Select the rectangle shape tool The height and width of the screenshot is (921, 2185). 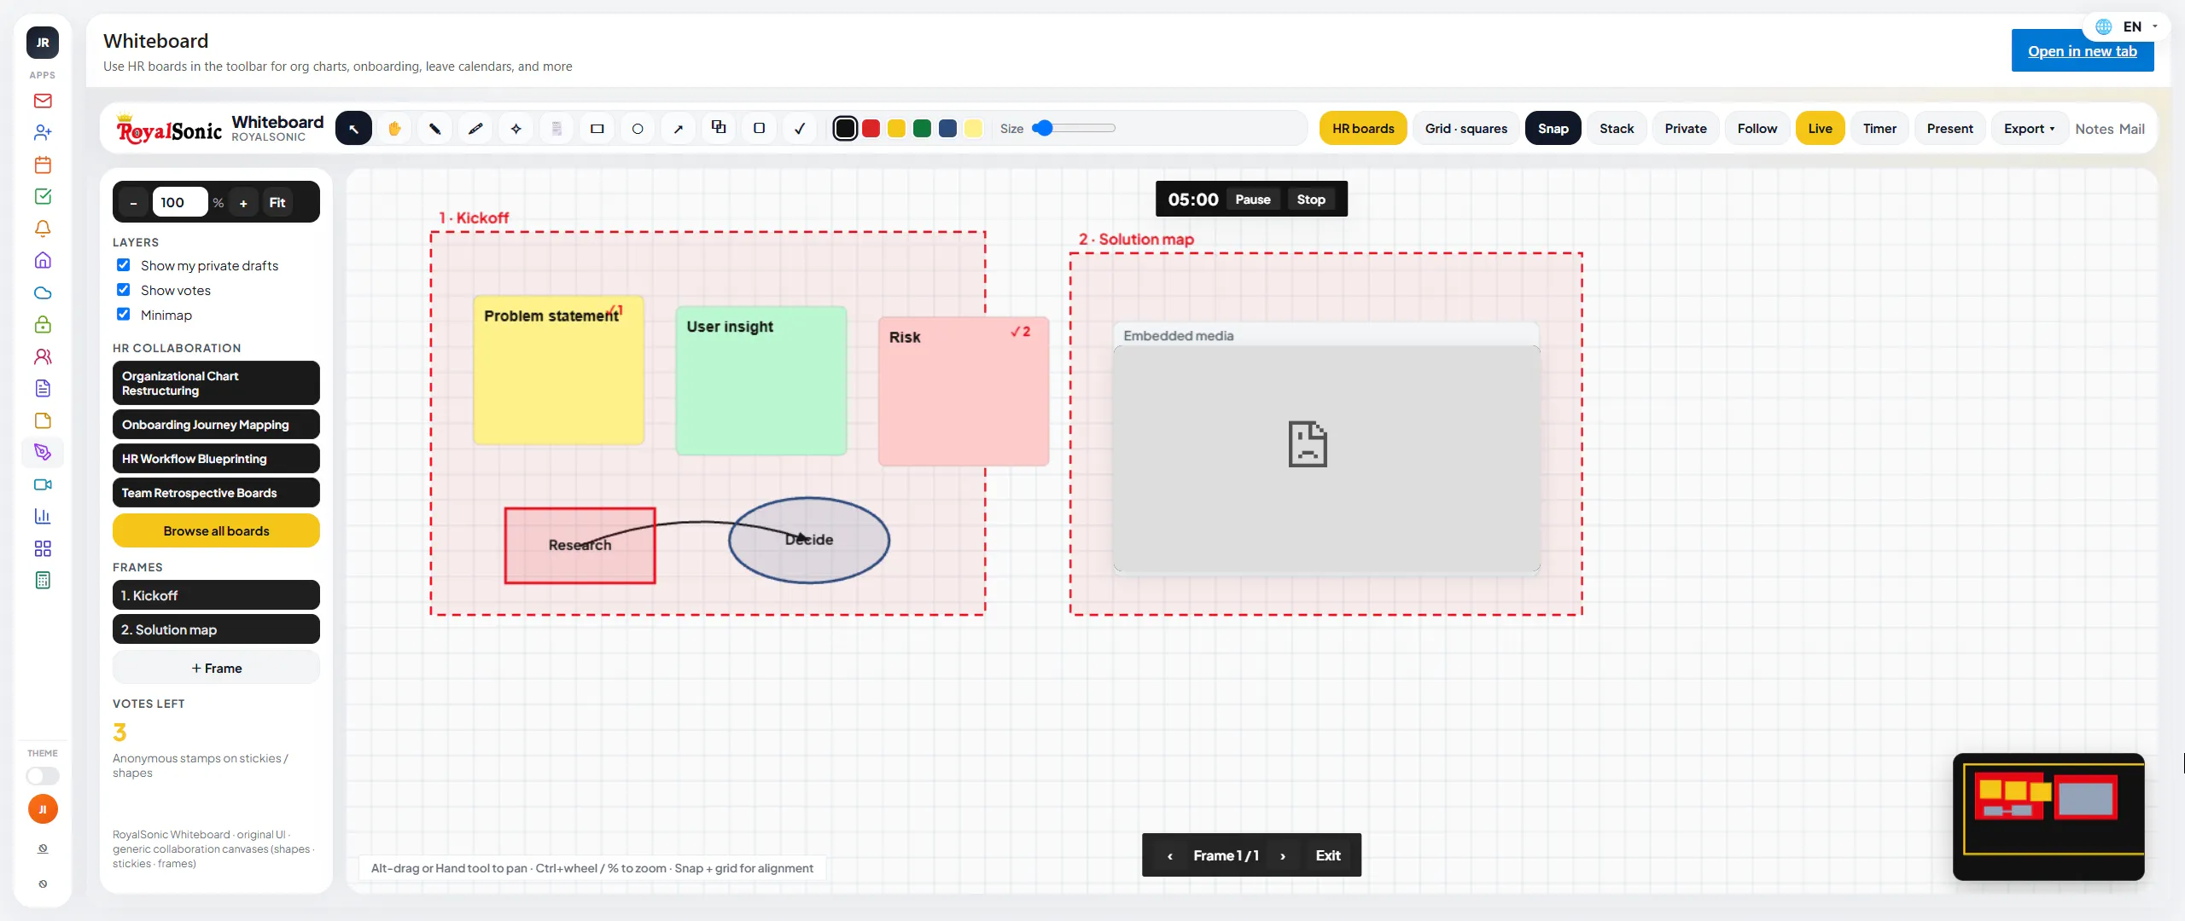(x=597, y=129)
